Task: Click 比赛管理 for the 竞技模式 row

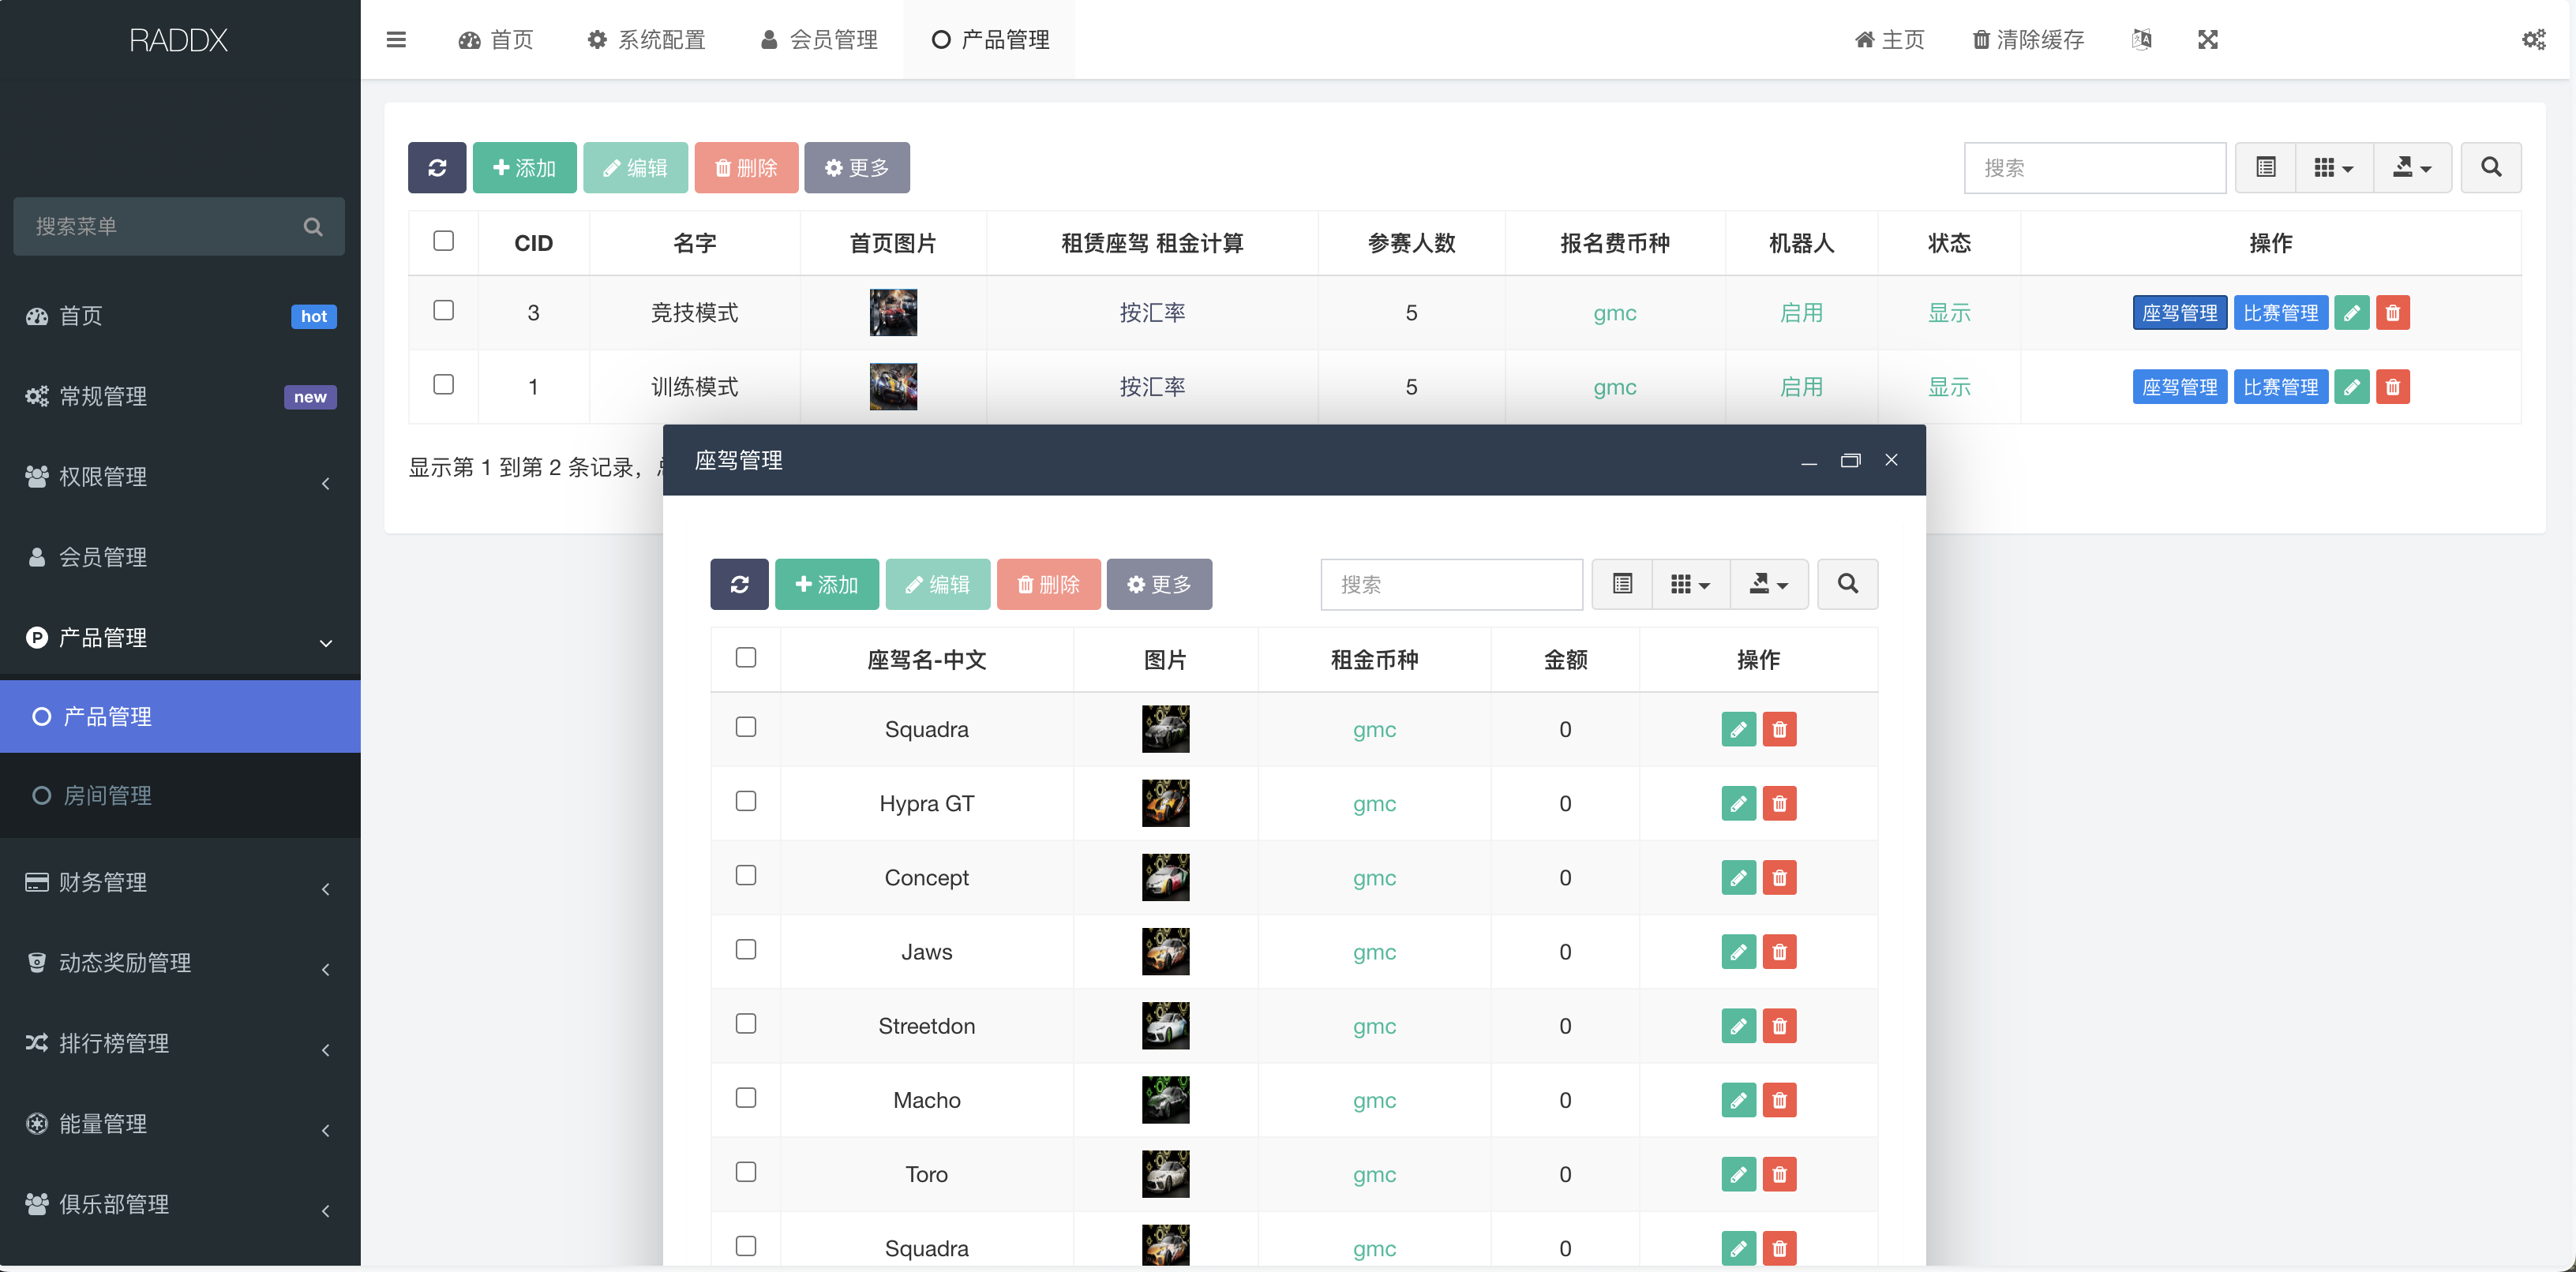Action: [x=2281, y=312]
